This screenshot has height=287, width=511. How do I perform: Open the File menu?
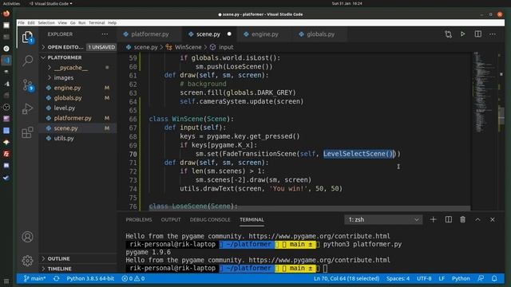(x=22, y=23)
